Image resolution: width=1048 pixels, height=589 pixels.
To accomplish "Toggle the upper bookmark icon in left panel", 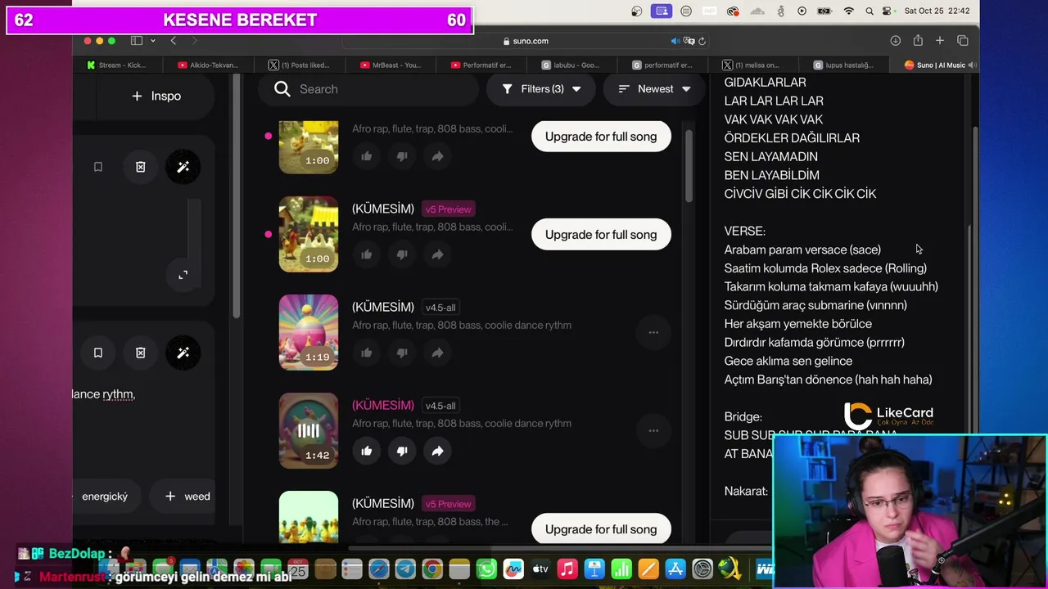I will pyautogui.click(x=97, y=167).
